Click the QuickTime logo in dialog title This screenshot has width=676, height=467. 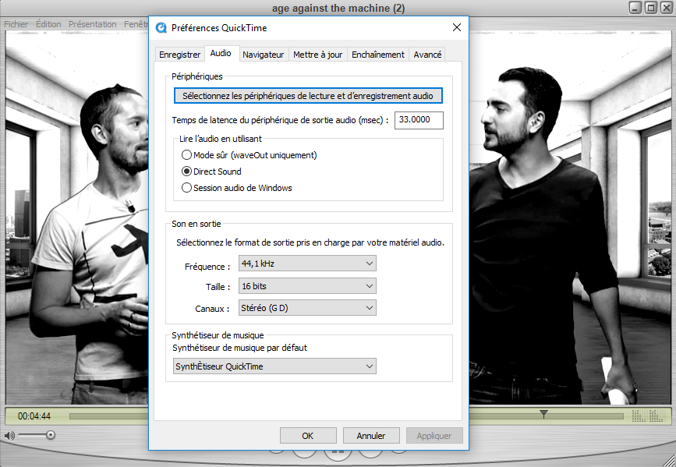click(x=161, y=27)
